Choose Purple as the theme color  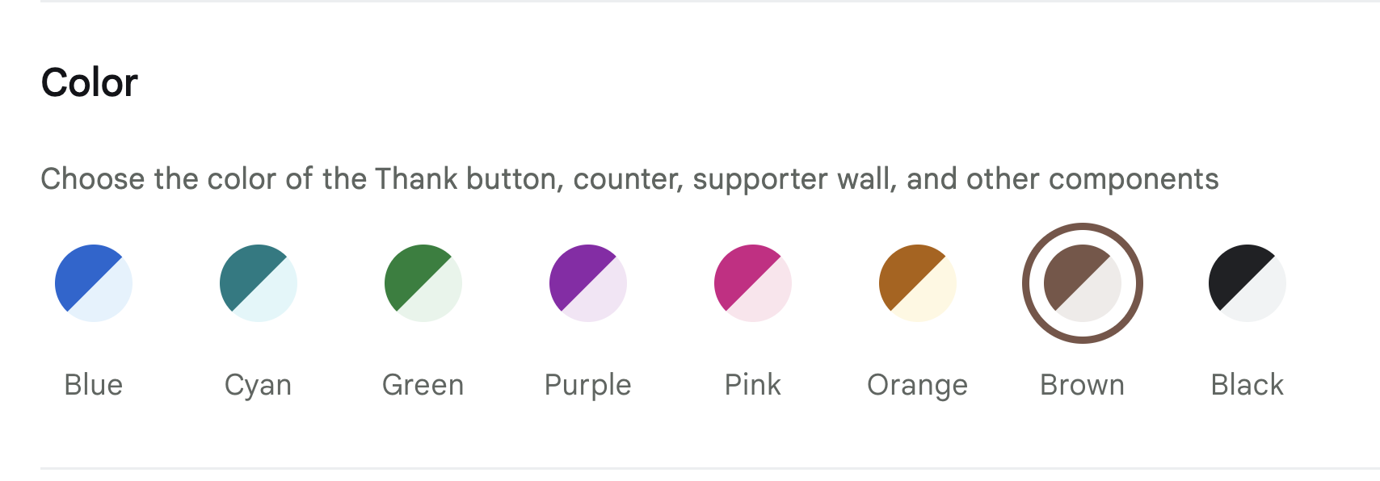tap(587, 282)
